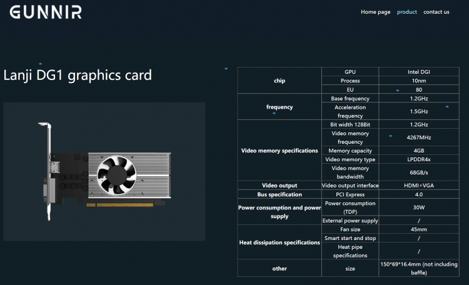Screen dimensions: 469x285
Task: Select the Heat dissipation specifications cell
Action: click(x=280, y=242)
